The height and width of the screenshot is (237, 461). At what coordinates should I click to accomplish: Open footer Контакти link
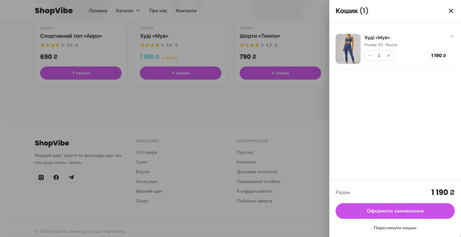(246, 162)
